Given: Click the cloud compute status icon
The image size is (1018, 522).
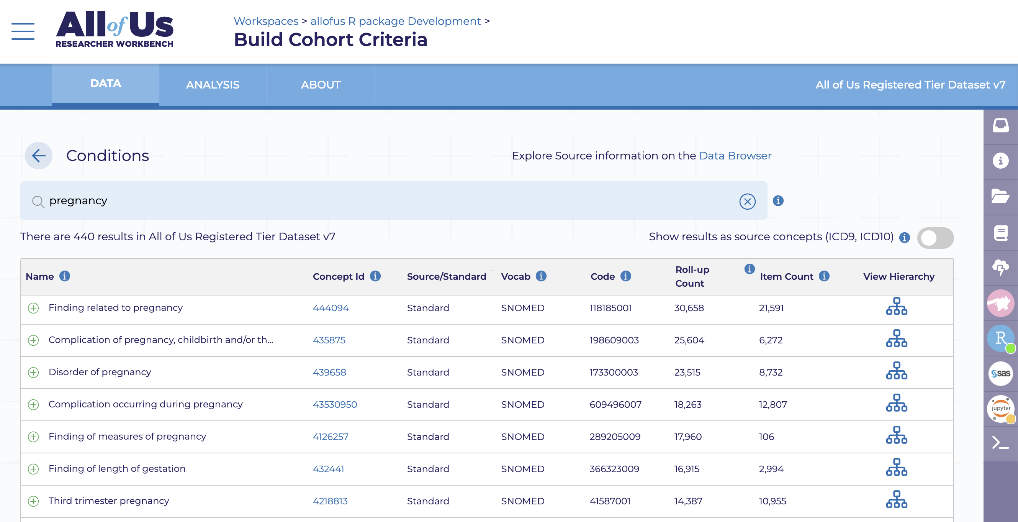Looking at the screenshot, I should click(1000, 268).
